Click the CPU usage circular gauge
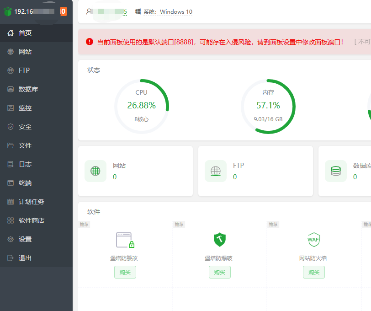Image resolution: width=371 pixels, height=311 pixels. [x=142, y=107]
